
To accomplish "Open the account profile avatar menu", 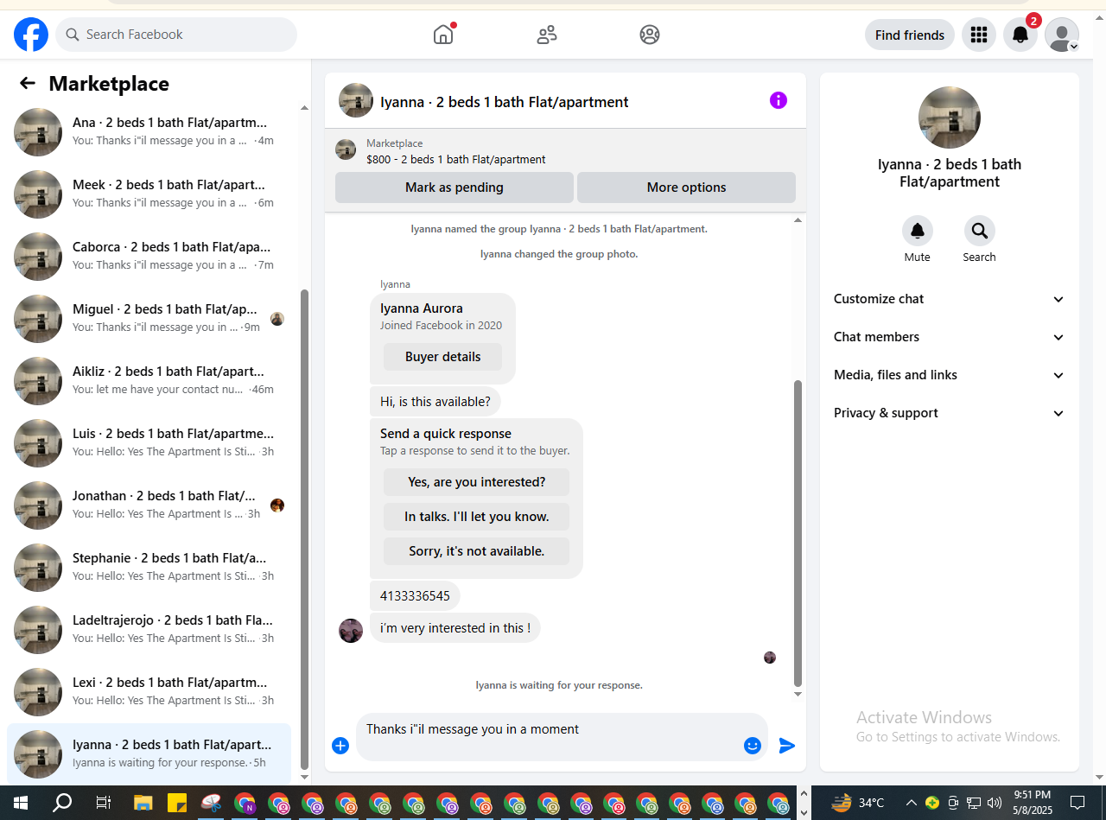I will pyautogui.click(x=1062, y=35).
